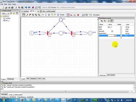
Task: Switch to tpn_1 state graph message tab
Action: (x=16, y=95)
